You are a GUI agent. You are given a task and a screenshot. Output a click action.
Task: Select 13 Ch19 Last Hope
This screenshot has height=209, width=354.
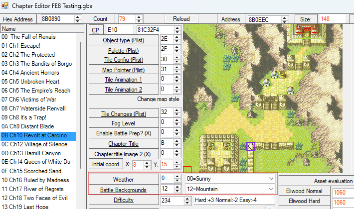(x=38, y=207)
